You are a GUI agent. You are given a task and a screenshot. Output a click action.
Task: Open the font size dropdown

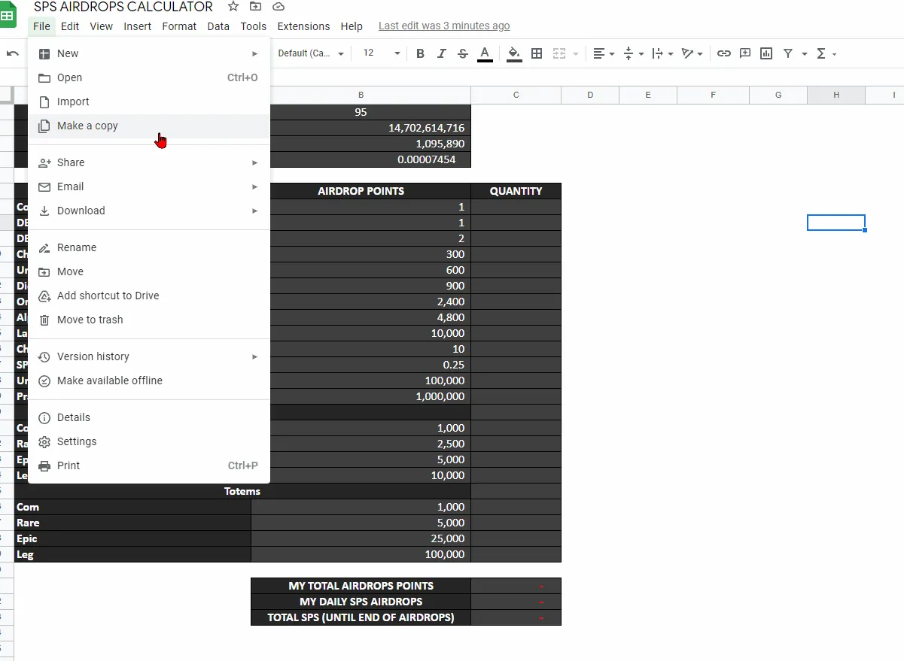click(x=382, y=53)
